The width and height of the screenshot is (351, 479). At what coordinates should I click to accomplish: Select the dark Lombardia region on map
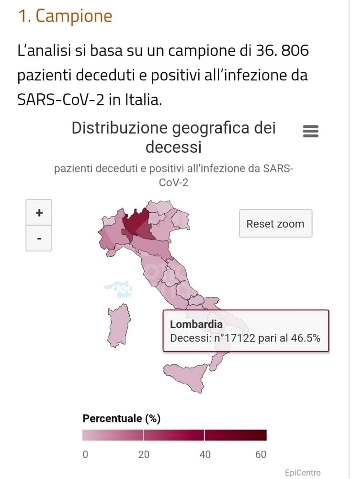pyautogui.click(x=136, y=224)
